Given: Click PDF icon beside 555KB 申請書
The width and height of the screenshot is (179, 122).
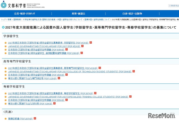Looking at the screenshot, I should click(x=67, y=100).
